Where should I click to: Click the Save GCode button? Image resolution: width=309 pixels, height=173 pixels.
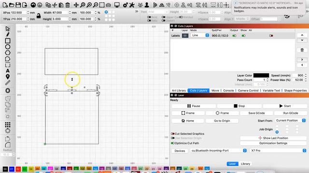point(256,113)
